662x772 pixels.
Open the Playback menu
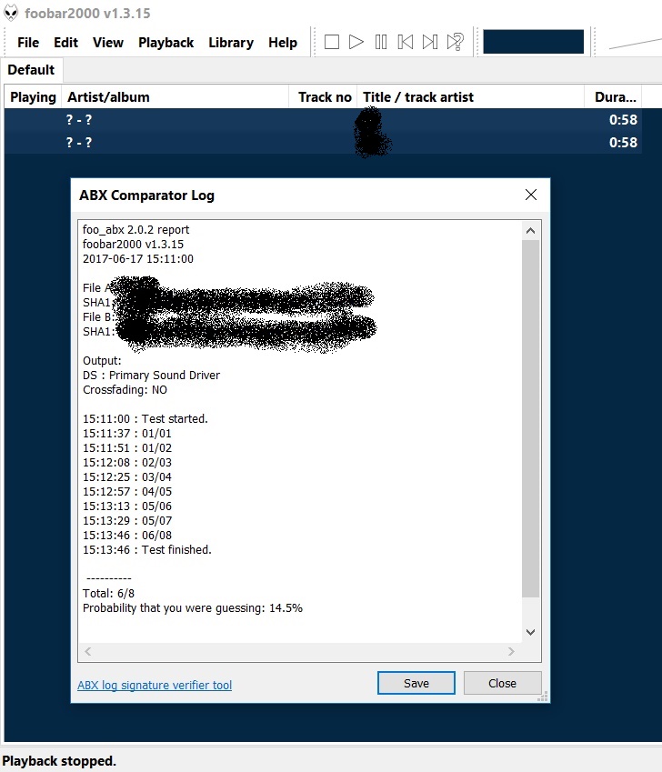tap(165, 43)
